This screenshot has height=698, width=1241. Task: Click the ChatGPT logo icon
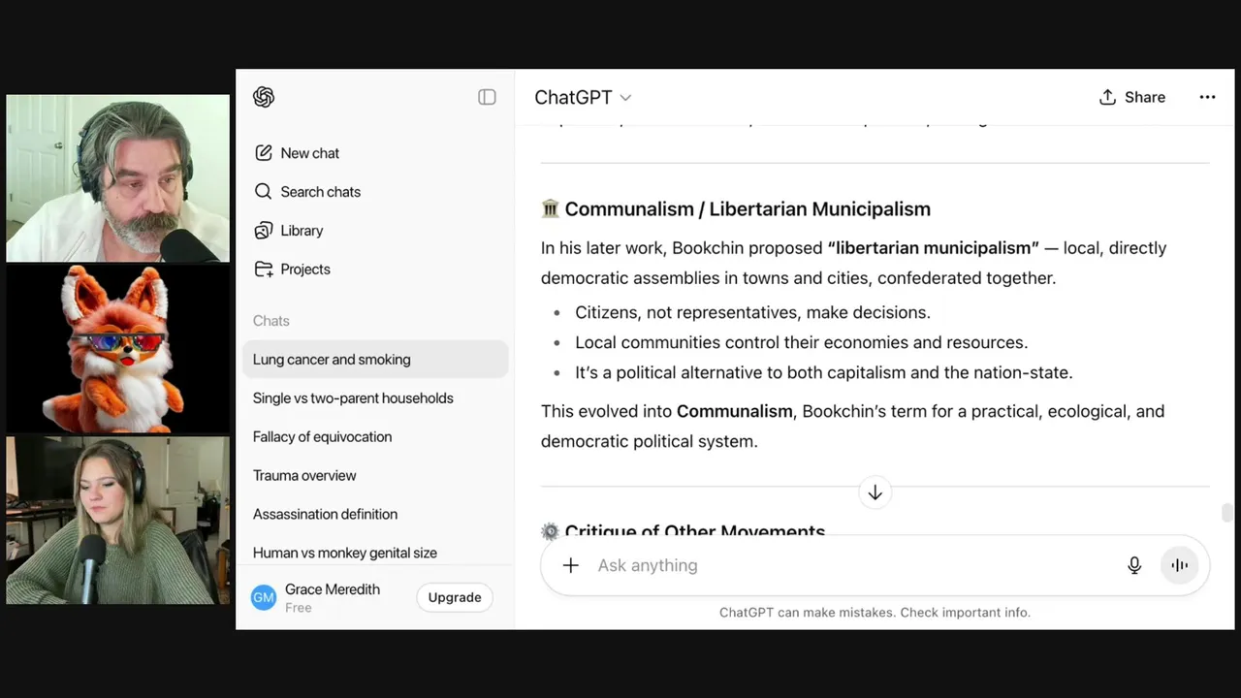point(264,97)
